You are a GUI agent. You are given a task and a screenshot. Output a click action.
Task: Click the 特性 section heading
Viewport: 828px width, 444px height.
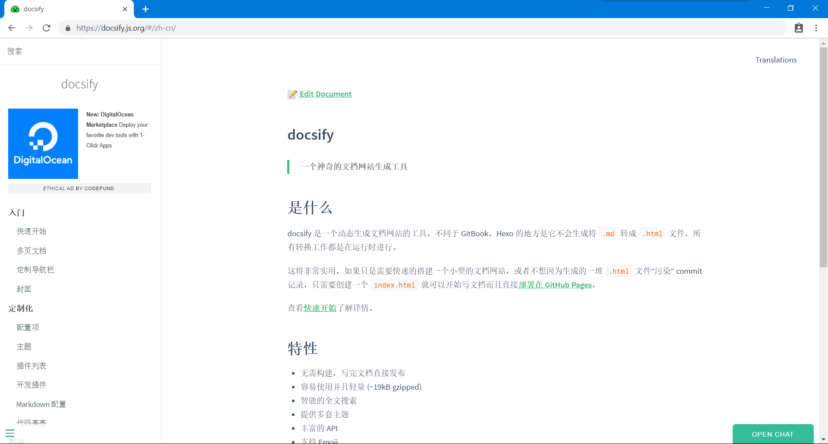303,348
